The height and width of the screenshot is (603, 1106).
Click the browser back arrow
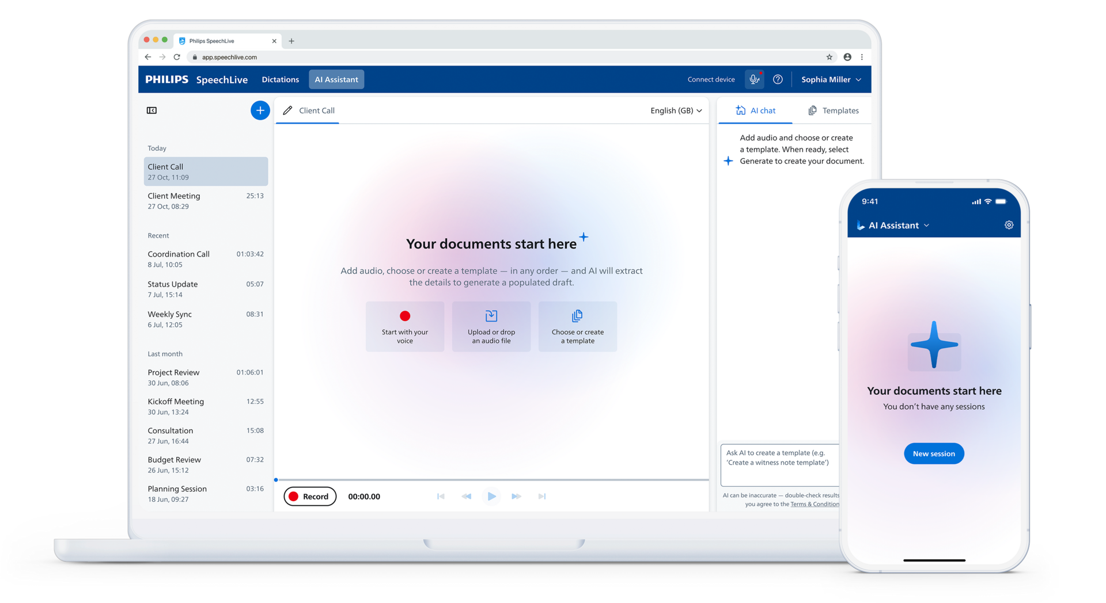click(148, 57)
